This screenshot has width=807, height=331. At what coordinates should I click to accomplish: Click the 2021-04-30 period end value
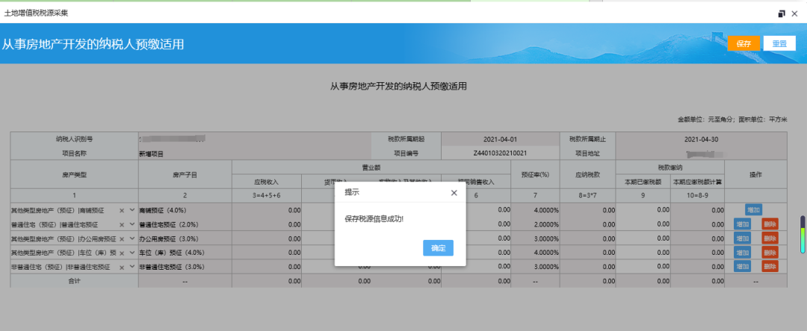point(701,140)
